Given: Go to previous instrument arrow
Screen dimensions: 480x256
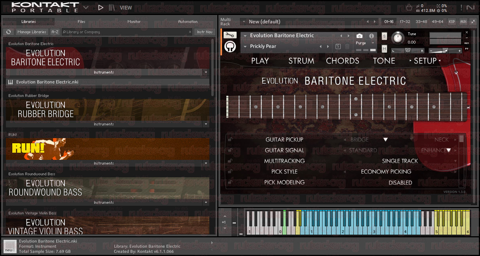Looking at the screenshot, I should click(342, 36).
